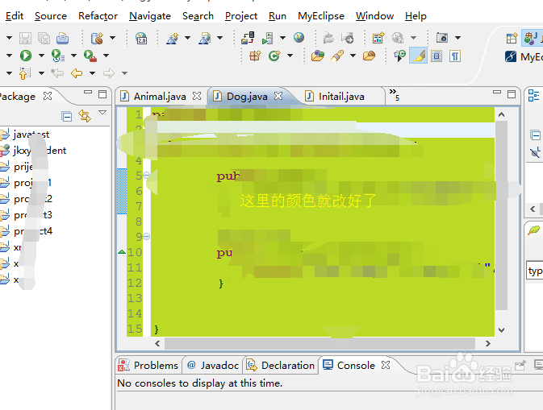
Task: Close the Dog.java editor tab
Action: click(x=278, y=96)
